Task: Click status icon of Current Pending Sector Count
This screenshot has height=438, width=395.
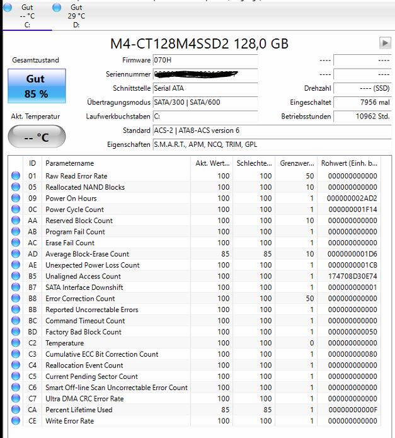Action: pyautogui.click(x=16, y=376)
